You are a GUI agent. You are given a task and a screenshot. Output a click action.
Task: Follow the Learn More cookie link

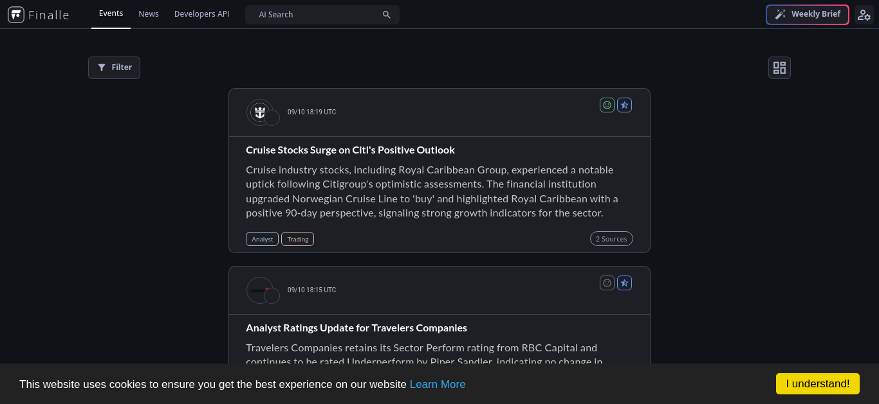(438, 384)
